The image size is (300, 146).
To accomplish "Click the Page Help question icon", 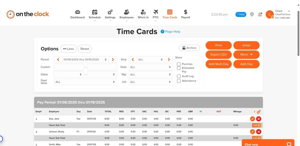I will [162, 31].
